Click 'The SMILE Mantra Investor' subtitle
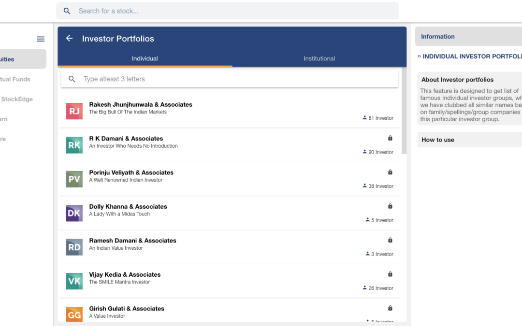Image resolution: width=522 pixels, height=326 pixels. pyautogui.click(x=119, y=282)
